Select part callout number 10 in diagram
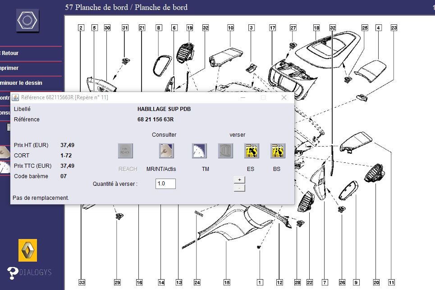The width and height of the screenshot is (435, 290). point(230,28)
